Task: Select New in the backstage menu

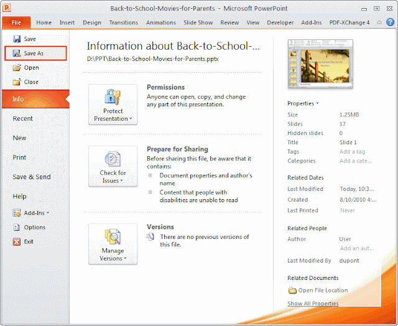Action: pos(19,138)
